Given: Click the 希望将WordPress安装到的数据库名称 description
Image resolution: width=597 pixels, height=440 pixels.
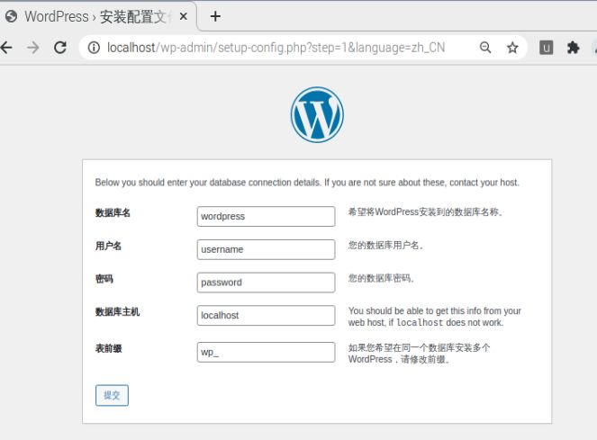Looking at the screenshot, I should (425, 212).
